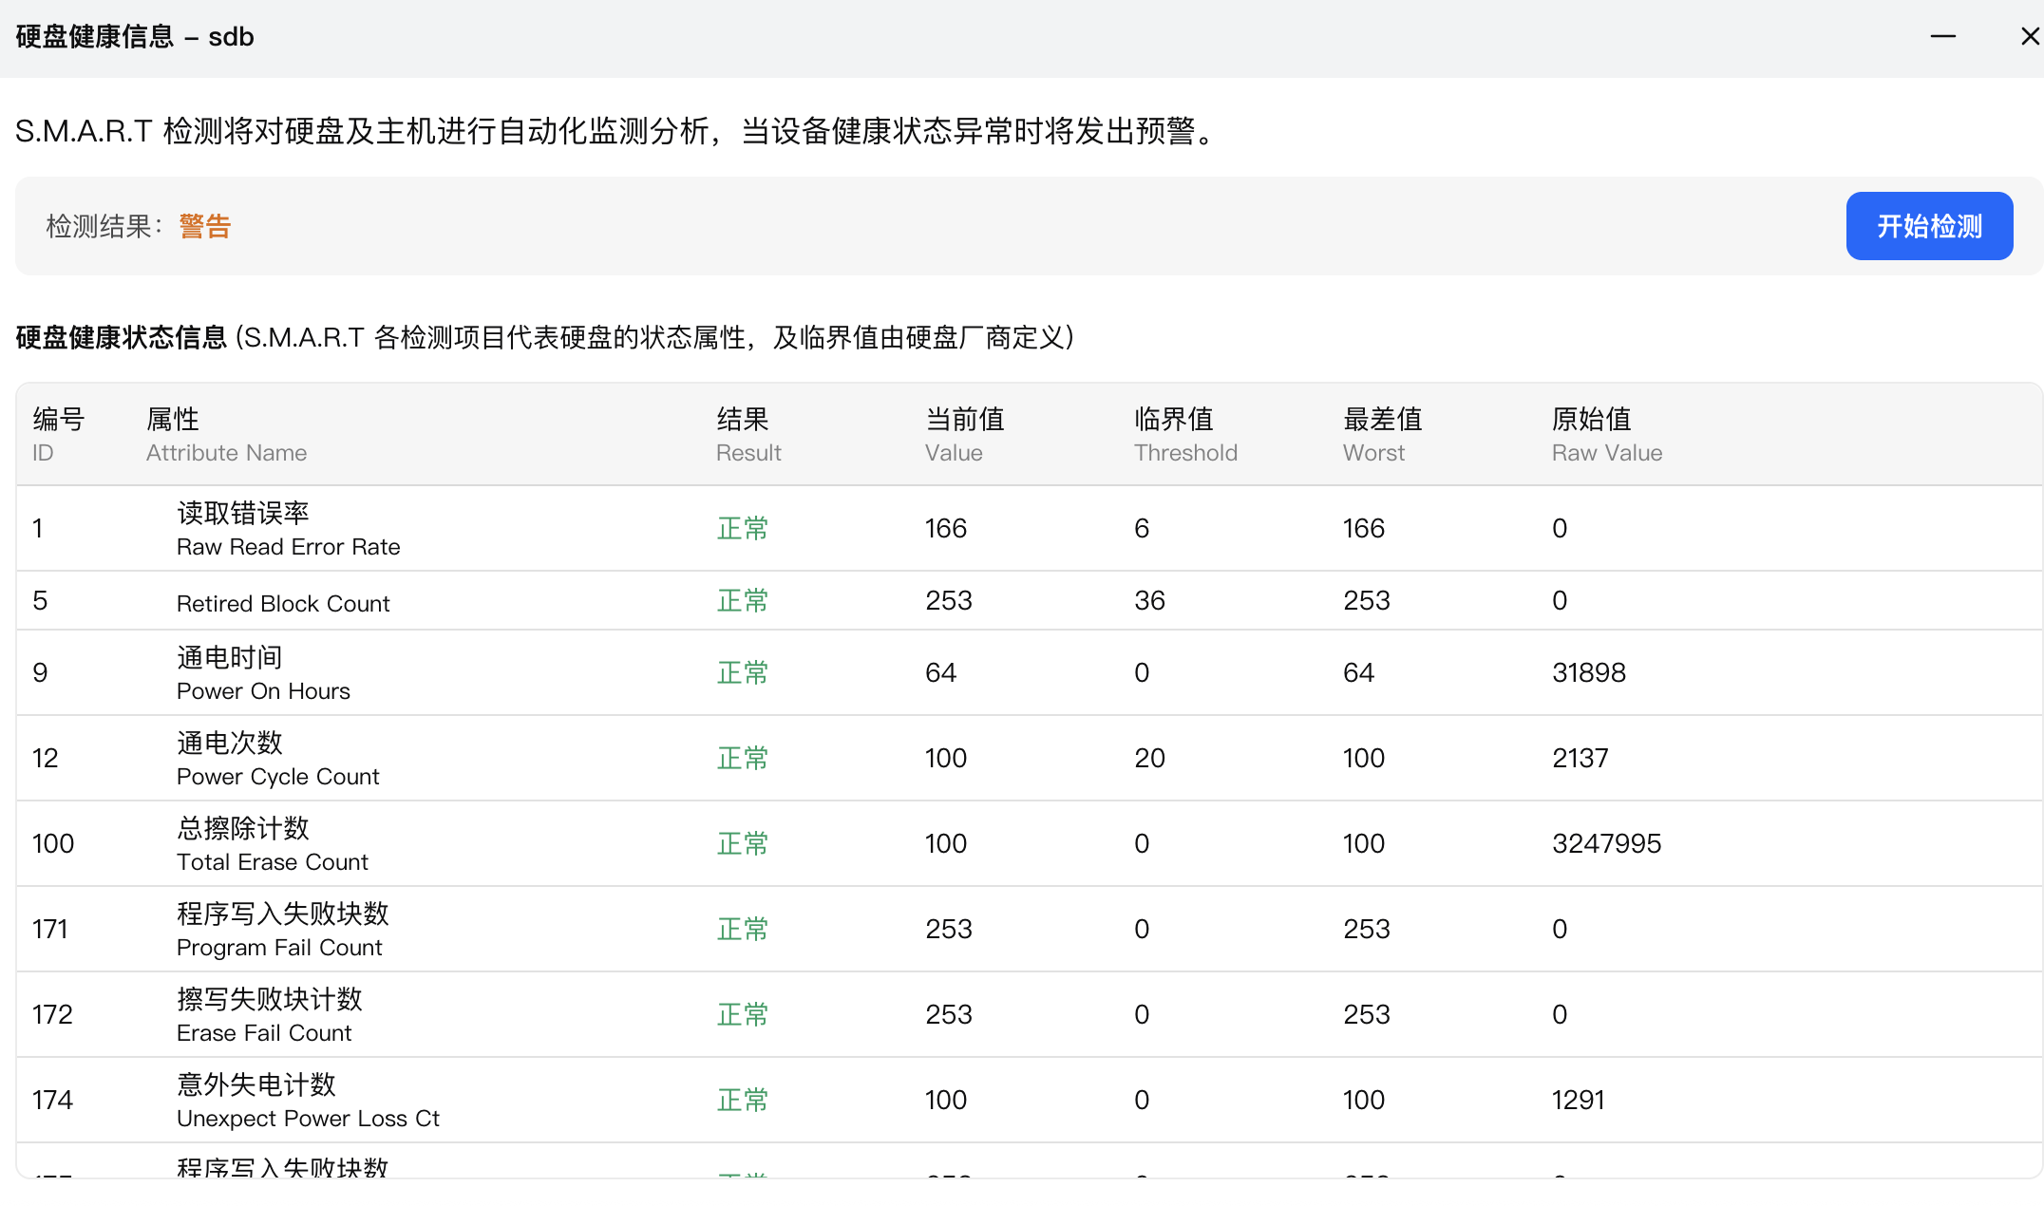Minimize the disk health window
Image resolution: width=2044 pixels, height=1206 pixels.
pyautogui.click(x=1942, y=37)
